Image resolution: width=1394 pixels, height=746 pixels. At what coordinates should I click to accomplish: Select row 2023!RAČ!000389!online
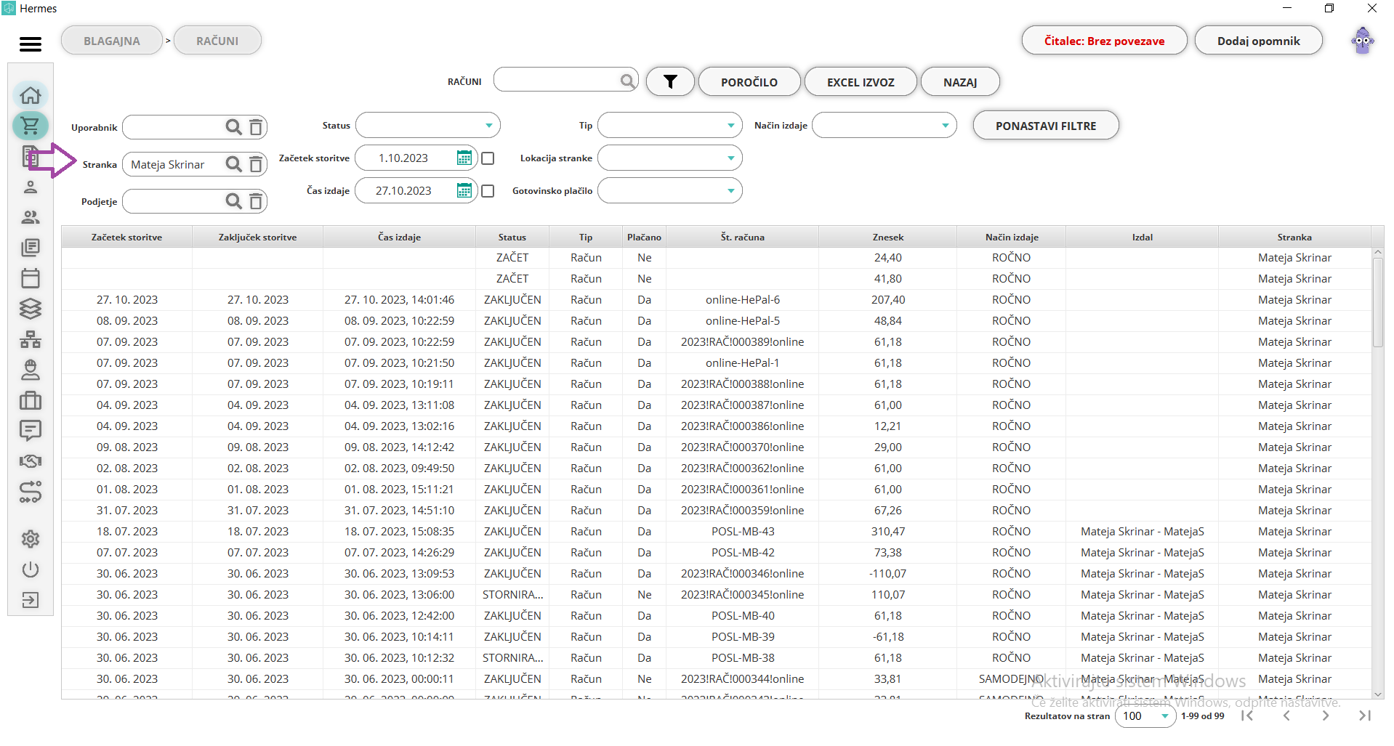tap(717, 341)
